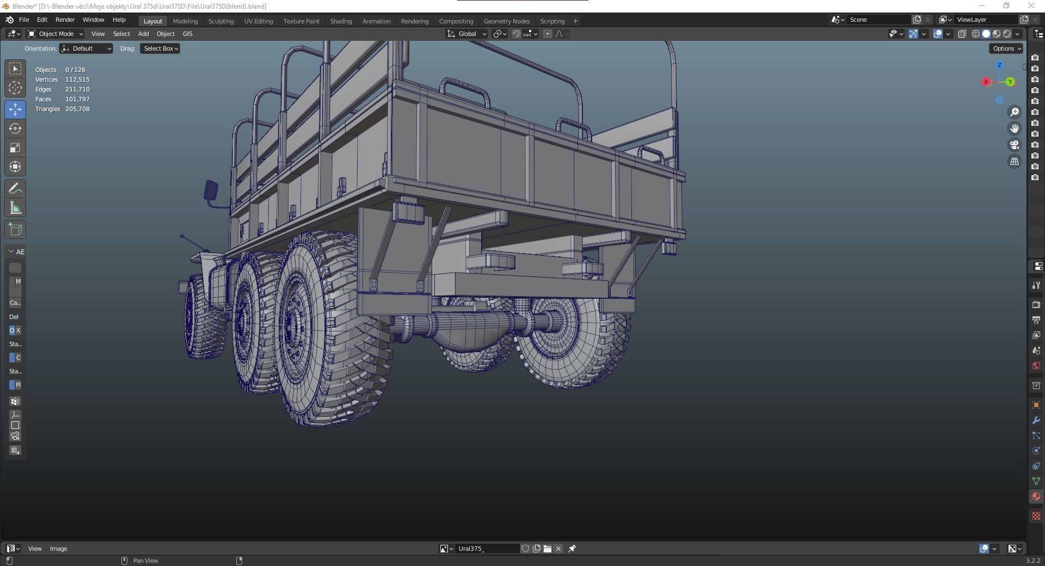This screenshot has width=1045, height=566.
Task: Open the Physics properties tab
Action: [x=1036, y=451]
